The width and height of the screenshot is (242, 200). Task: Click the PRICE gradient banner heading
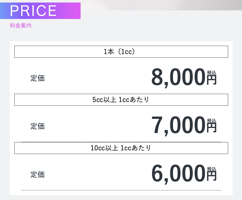pos(40,11)
